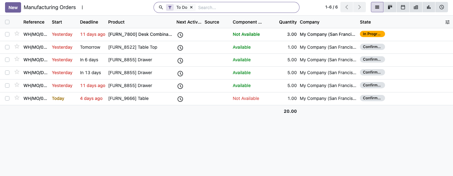Go to next page of records

click(x=360, y=7)
